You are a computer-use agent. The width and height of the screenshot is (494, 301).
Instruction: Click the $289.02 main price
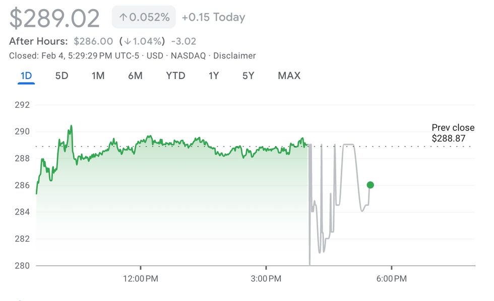click(x=54, y=19)
